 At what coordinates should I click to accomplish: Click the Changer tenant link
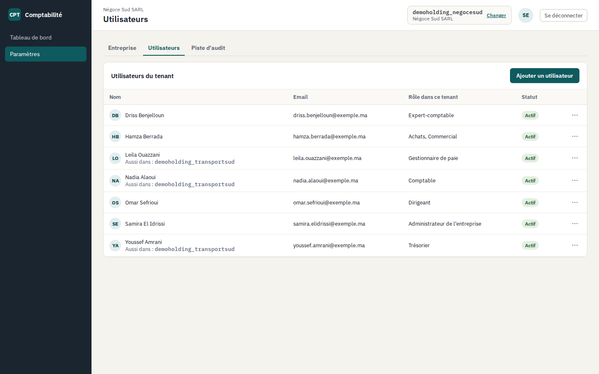pos(496,15)
